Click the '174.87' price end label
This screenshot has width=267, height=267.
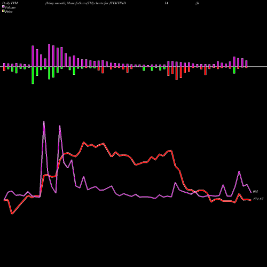[x=258, y=199]
